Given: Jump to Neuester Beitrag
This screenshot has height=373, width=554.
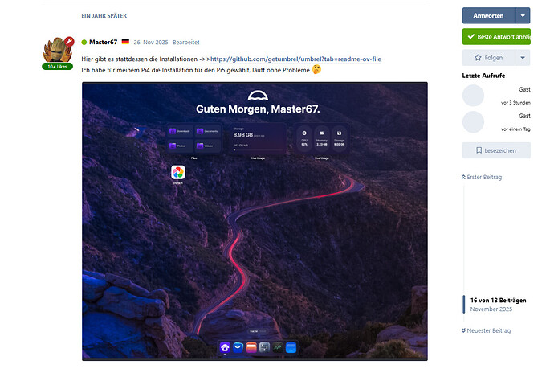Looking at the screenshot, I should (x=487, y=330).
